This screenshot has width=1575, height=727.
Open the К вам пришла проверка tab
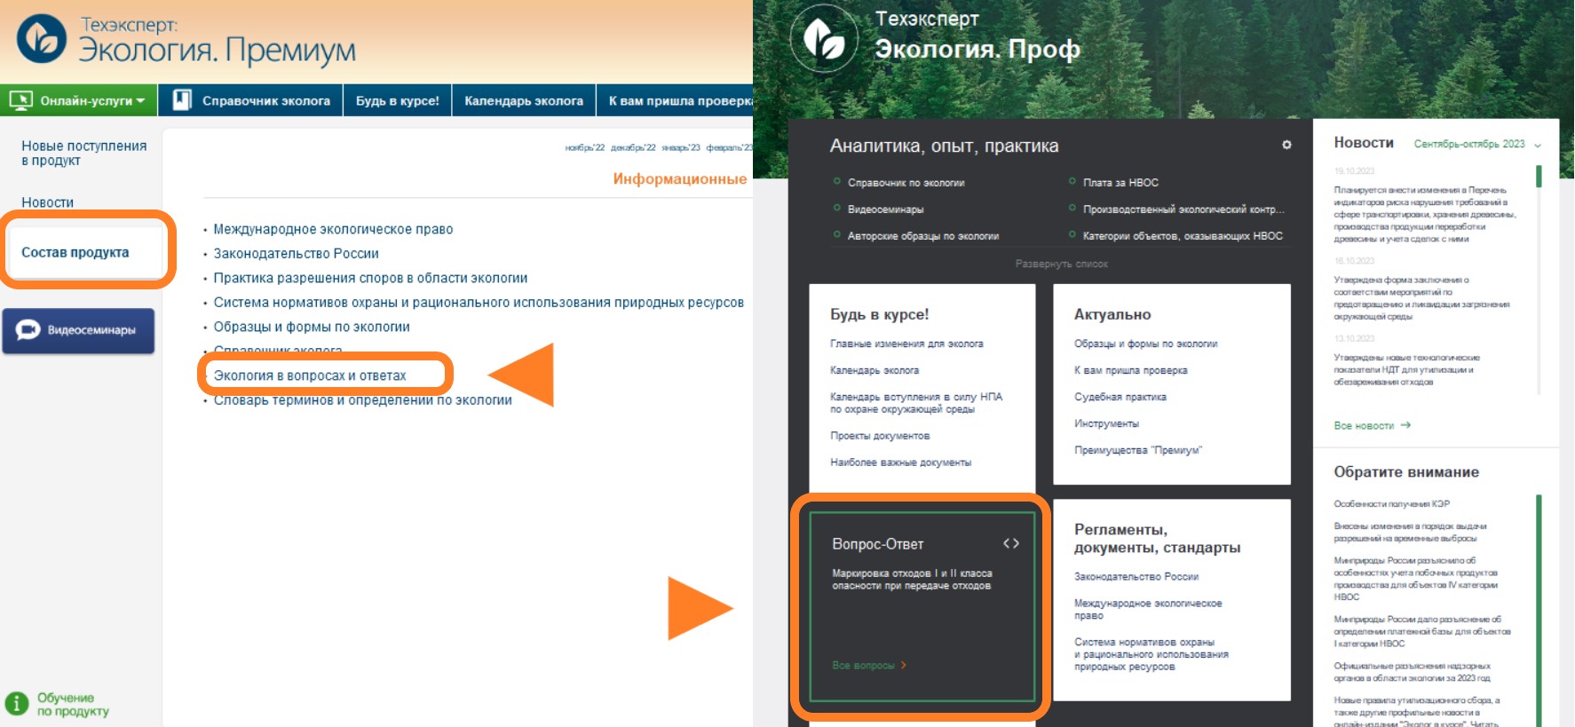click(675, 100)
